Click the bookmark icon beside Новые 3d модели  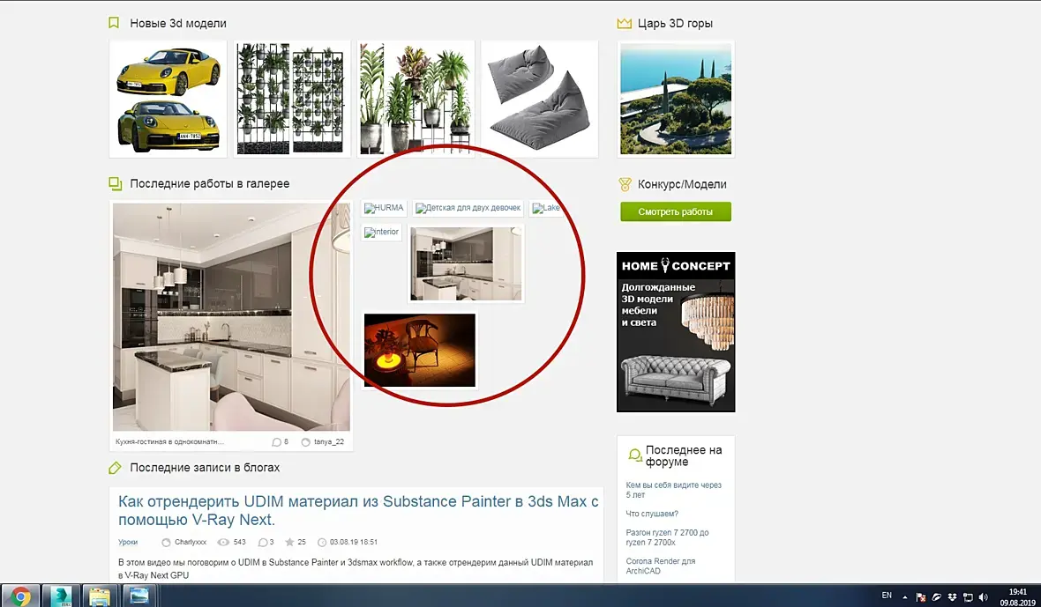point(114,23)
